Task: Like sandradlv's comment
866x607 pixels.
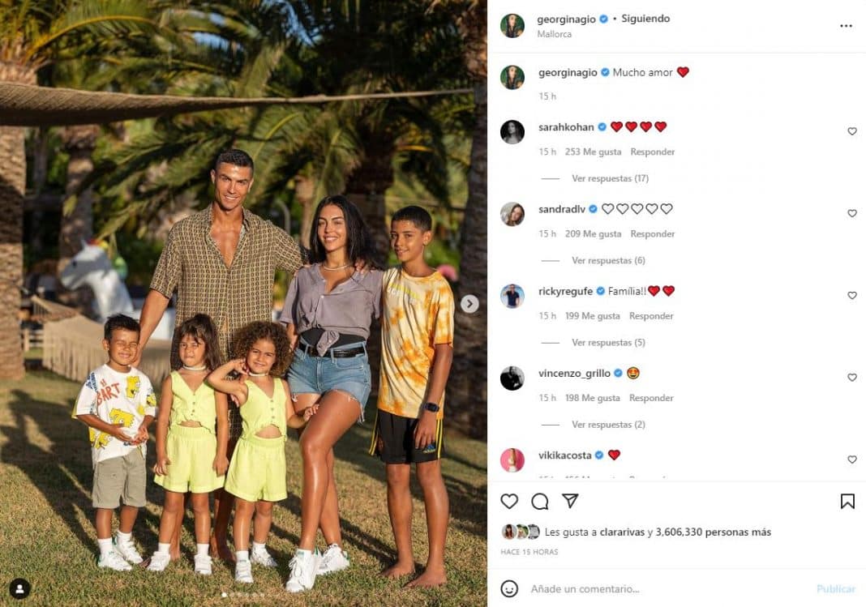Action: point(852,213)
